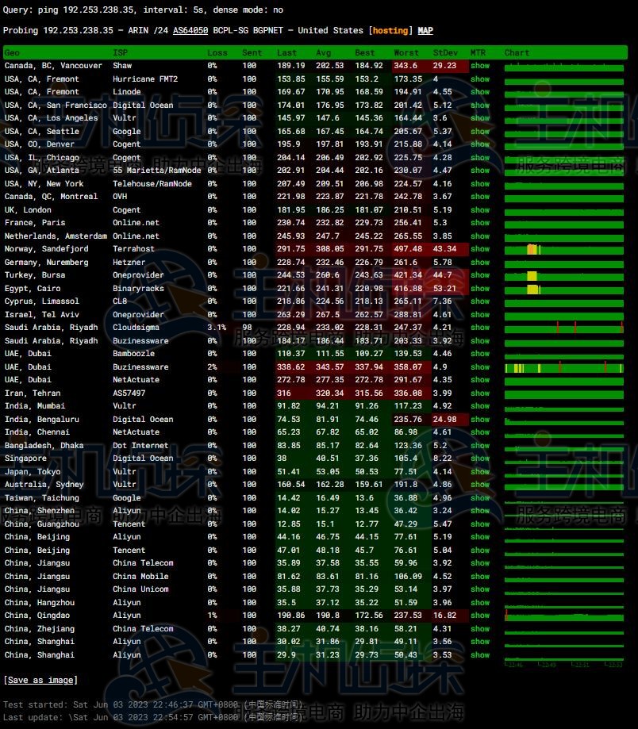This screenshot has width=638, height=729.
Task: Show MTR for Dubai Bamboozle row
Action: (x=480, y=354)
